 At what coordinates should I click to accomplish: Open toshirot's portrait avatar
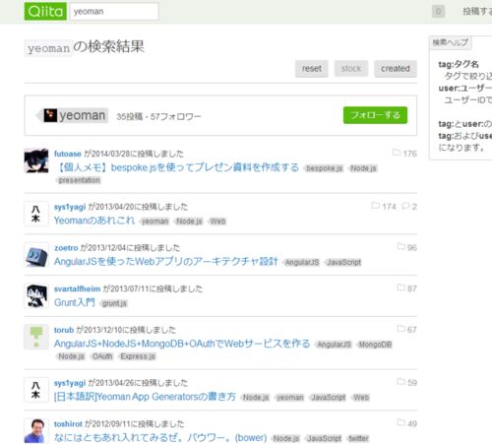point(36,431)
